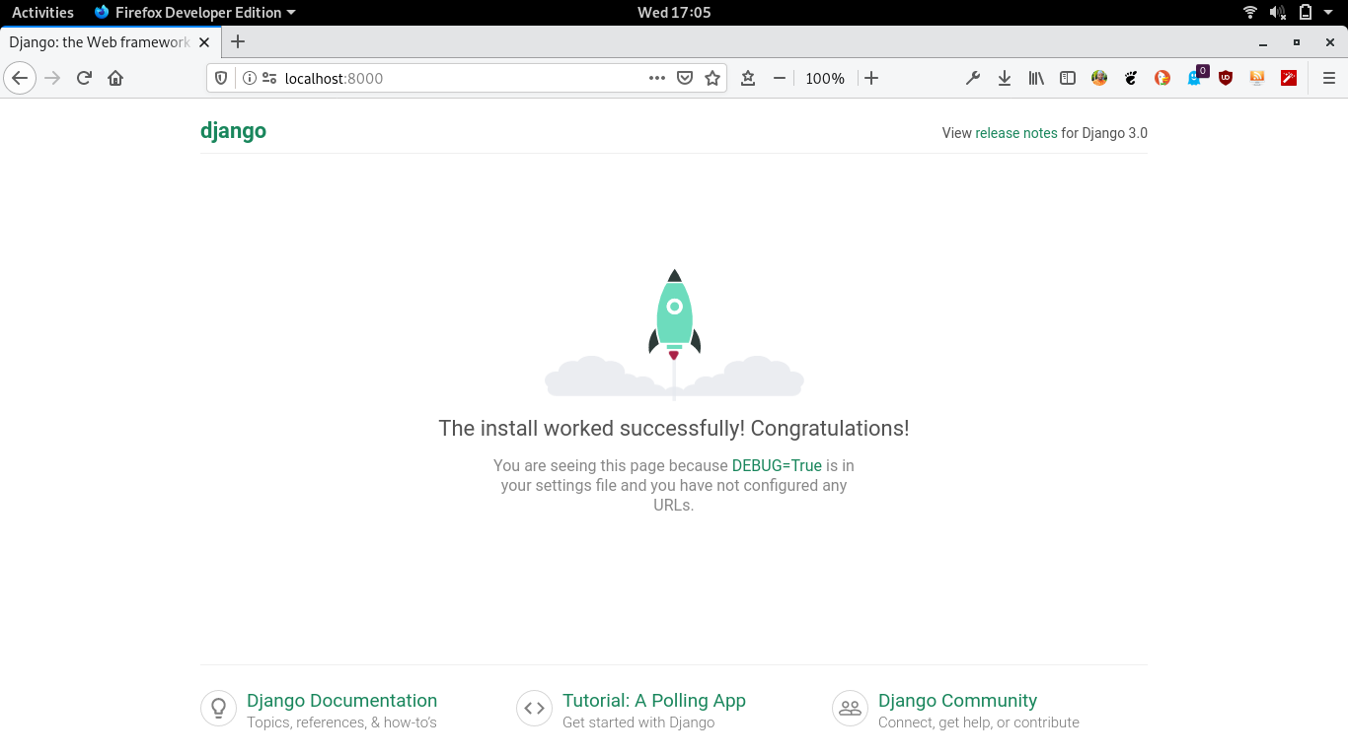This screenshot has height=756, width=1348.
Task: Open the downloads panel
Action: pos(1005,78)
